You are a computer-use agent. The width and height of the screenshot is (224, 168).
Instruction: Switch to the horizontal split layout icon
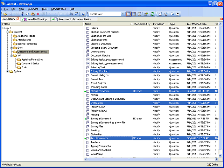[x=134, y=14]
